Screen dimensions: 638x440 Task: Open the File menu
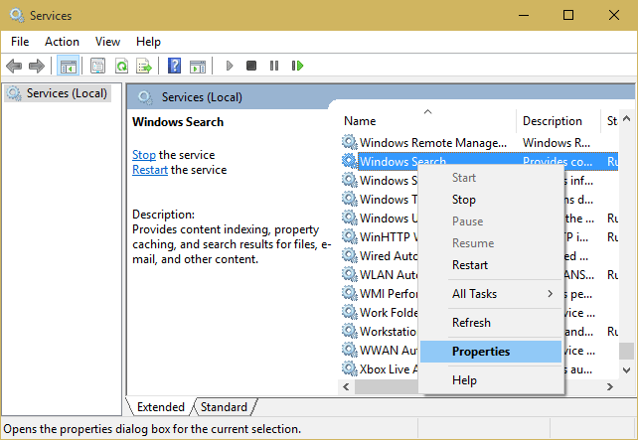[x=20, y=42]
